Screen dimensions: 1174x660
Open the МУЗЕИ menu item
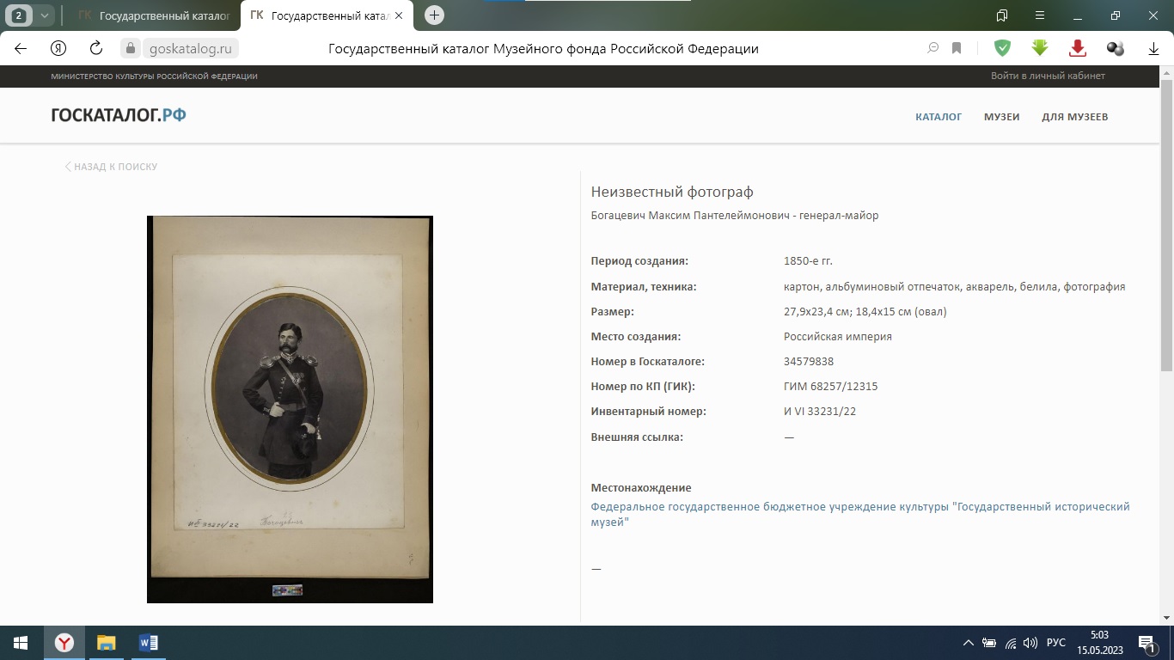[1001, 117]
